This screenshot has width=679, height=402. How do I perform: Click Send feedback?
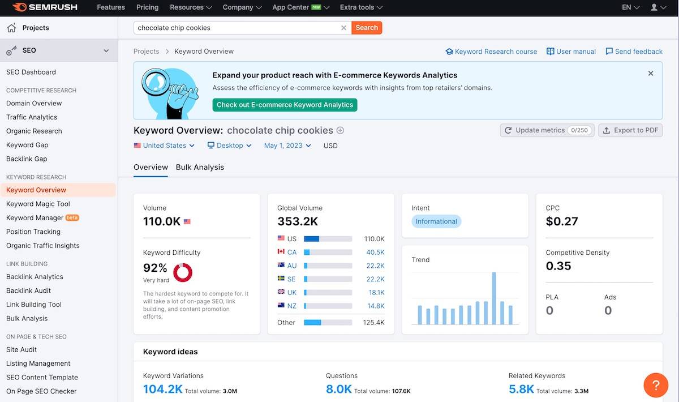[x=634, y=52]
